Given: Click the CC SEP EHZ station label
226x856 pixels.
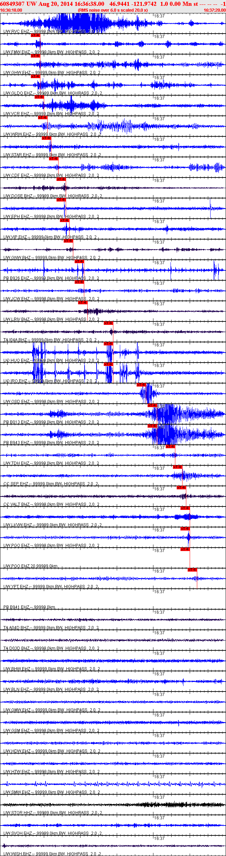Looking at the screenshot, I should point(51,484).
